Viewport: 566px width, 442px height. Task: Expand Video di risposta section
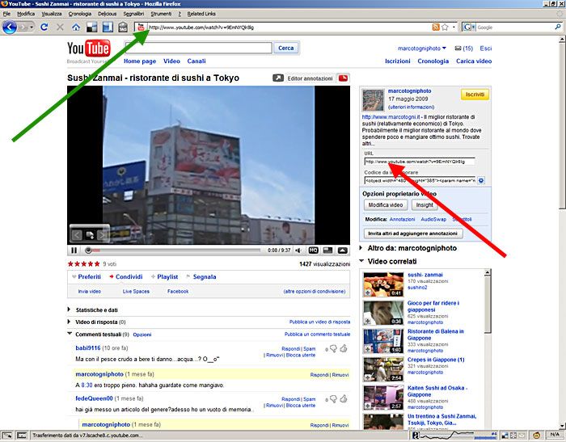(x=69, y=322)
